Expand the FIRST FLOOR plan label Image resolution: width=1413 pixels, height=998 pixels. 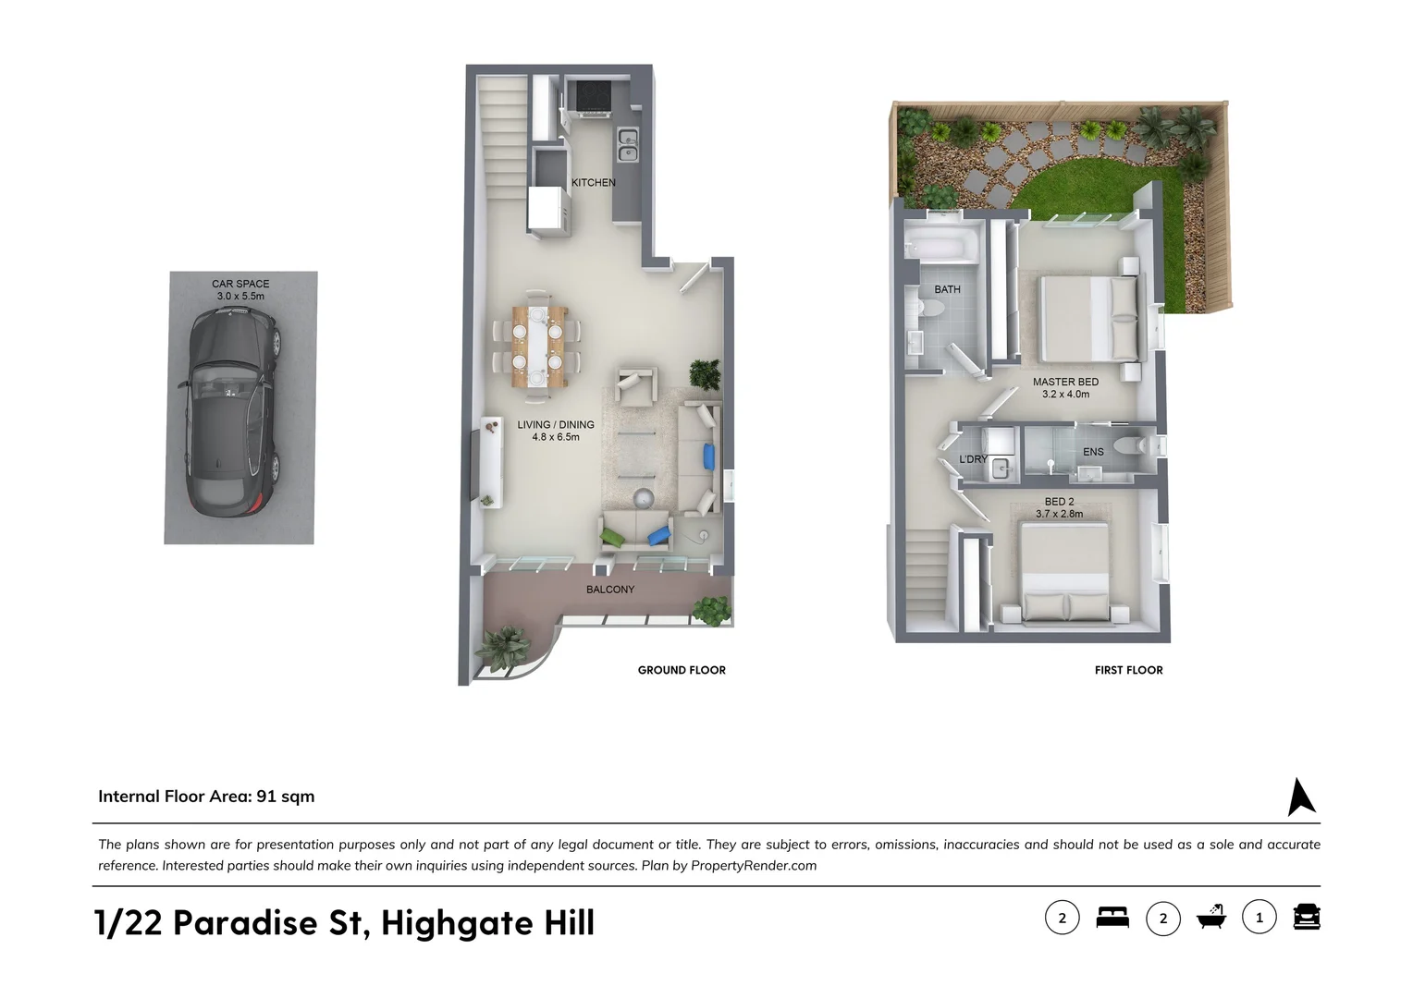(1129, 670)
